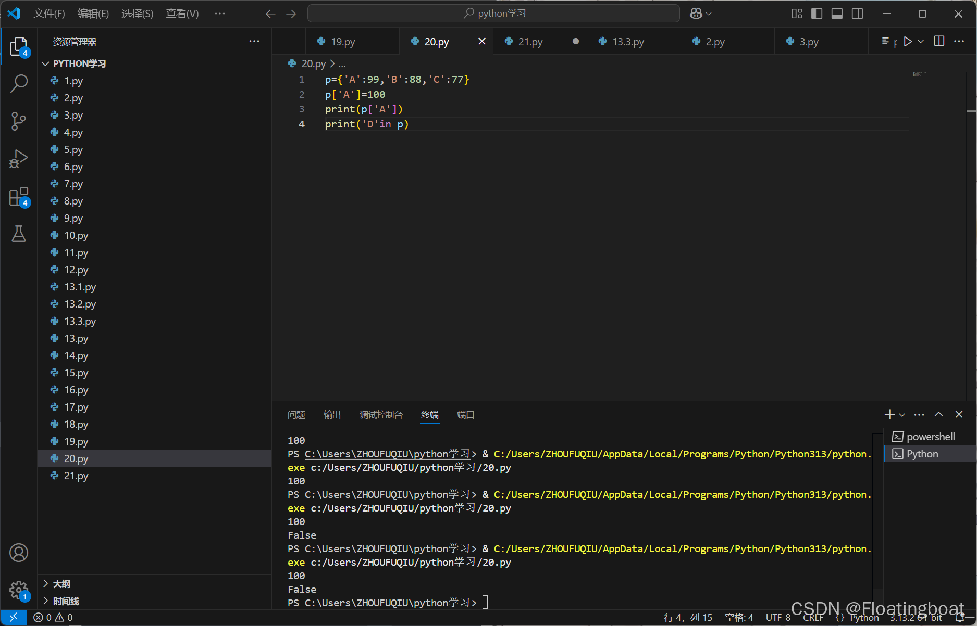Toggle the primary side bar visibility
This screenshot has width=977, height=626.
[x=817, y=14]
